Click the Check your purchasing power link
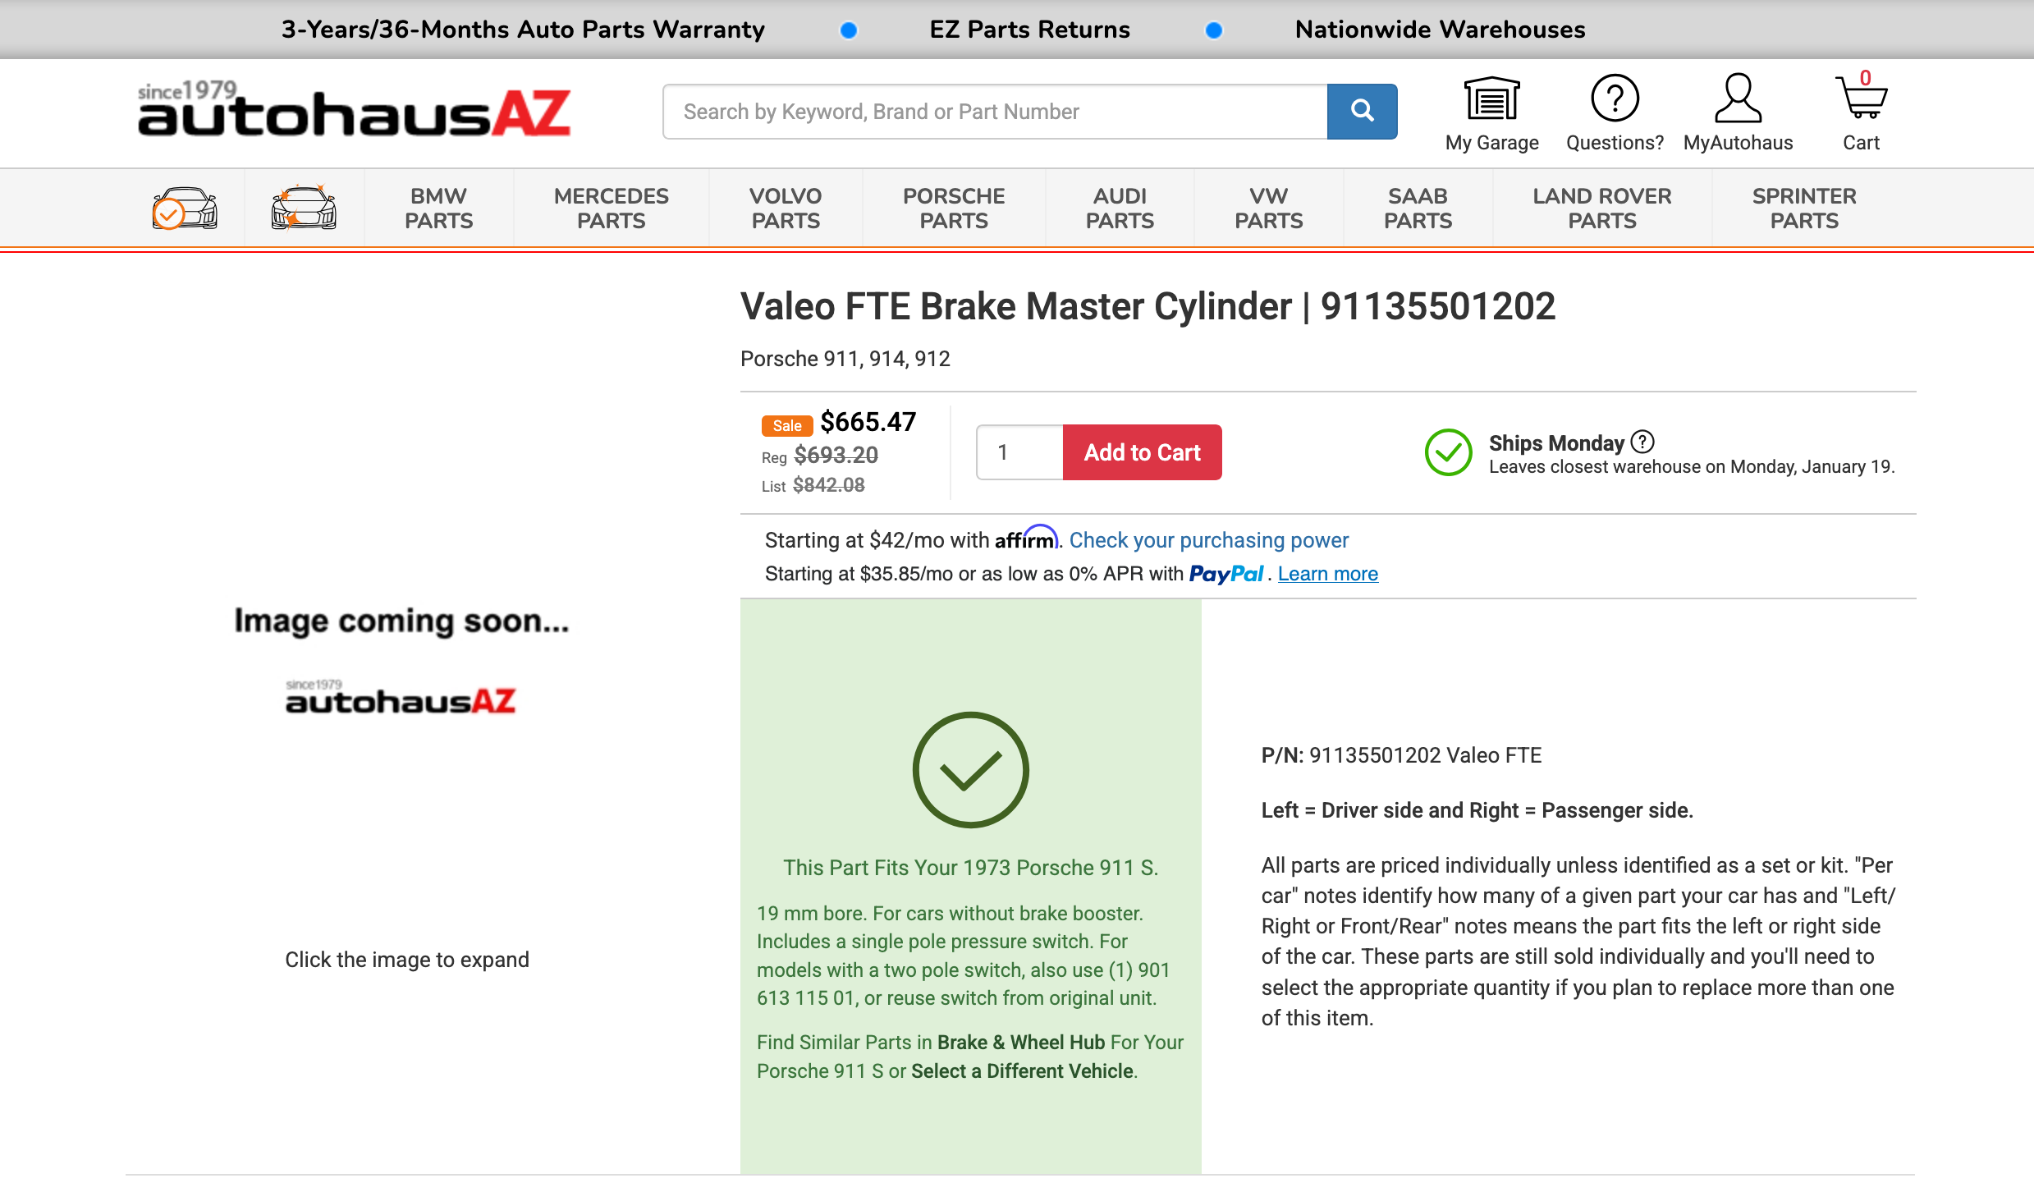 point(1208,540)
